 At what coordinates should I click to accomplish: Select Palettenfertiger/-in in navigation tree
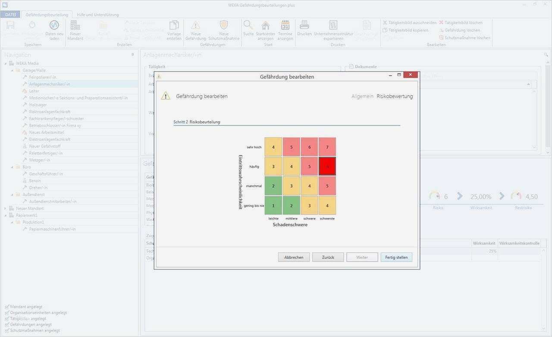point(46,153)
